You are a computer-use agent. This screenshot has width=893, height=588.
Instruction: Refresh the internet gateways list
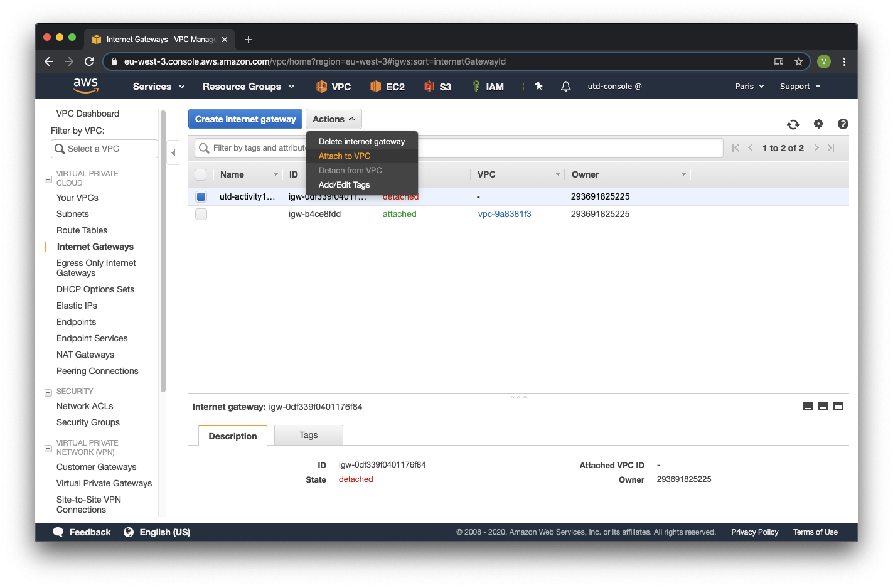[793, 124]
